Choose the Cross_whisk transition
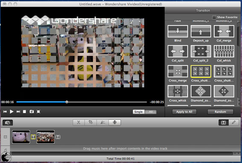The width and height of the screenshot is (242, 163). pyautogui.click(x=178, y=91)
